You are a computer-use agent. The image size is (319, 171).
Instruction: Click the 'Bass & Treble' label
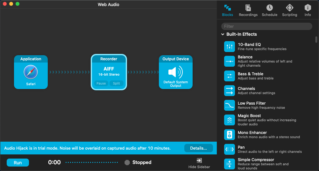[251, 74]
